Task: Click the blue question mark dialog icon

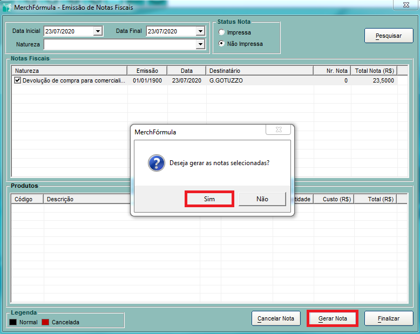Action: (156, 163)
